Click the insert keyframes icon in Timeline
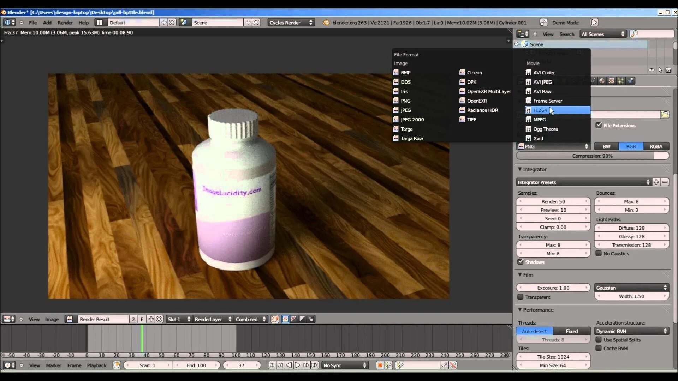This screenshot has height=381, width=678. [444, 365]
